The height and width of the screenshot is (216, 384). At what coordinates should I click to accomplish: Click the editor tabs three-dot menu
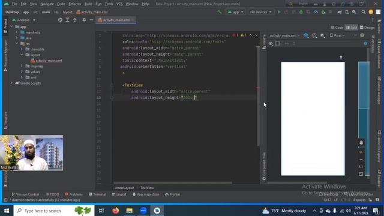click(x=373, y=20)
